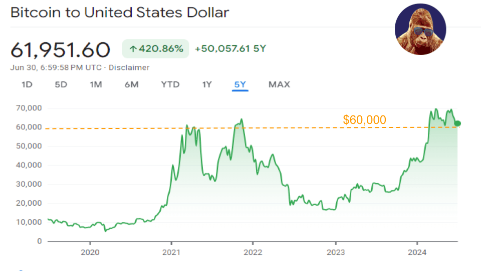Image resolution: width=481 pixels, height=271 pixels.
Task: Show the MAX time range
Action: pyautogui.click(x=279, y=84)
